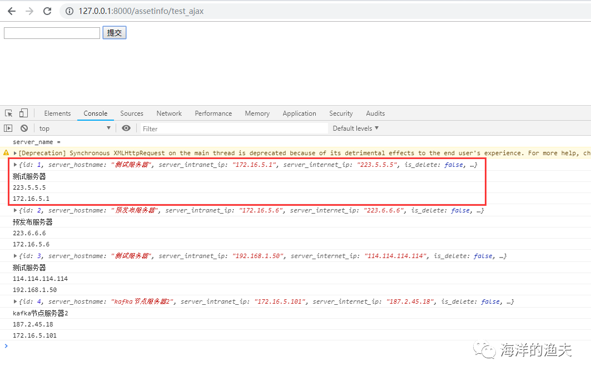This screenshot has width=591, height=376.
Task: Open the top execution context dropdown
Action: (75, 128)
